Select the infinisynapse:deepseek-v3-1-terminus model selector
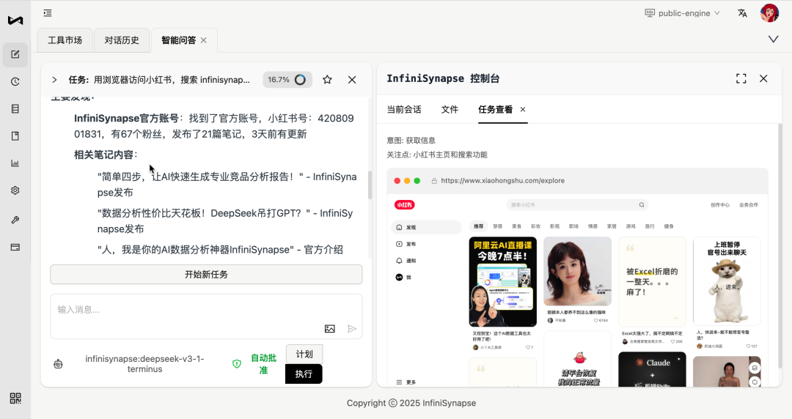The image size is (792, 419). coord(145,364)
